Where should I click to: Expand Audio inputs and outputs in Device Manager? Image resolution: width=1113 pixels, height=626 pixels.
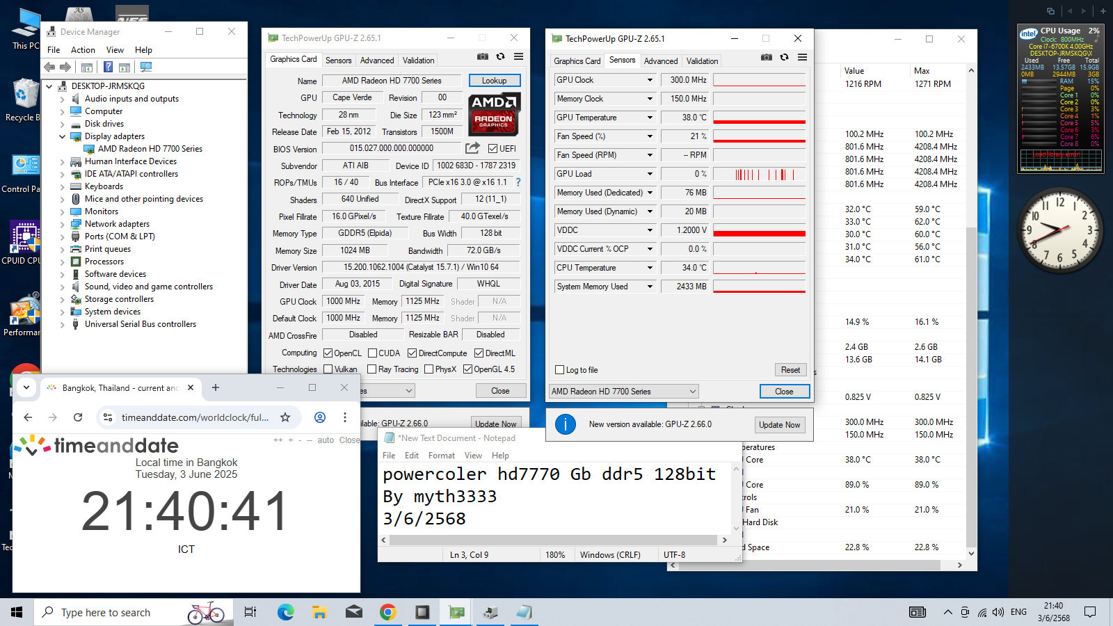coord(62,99)
